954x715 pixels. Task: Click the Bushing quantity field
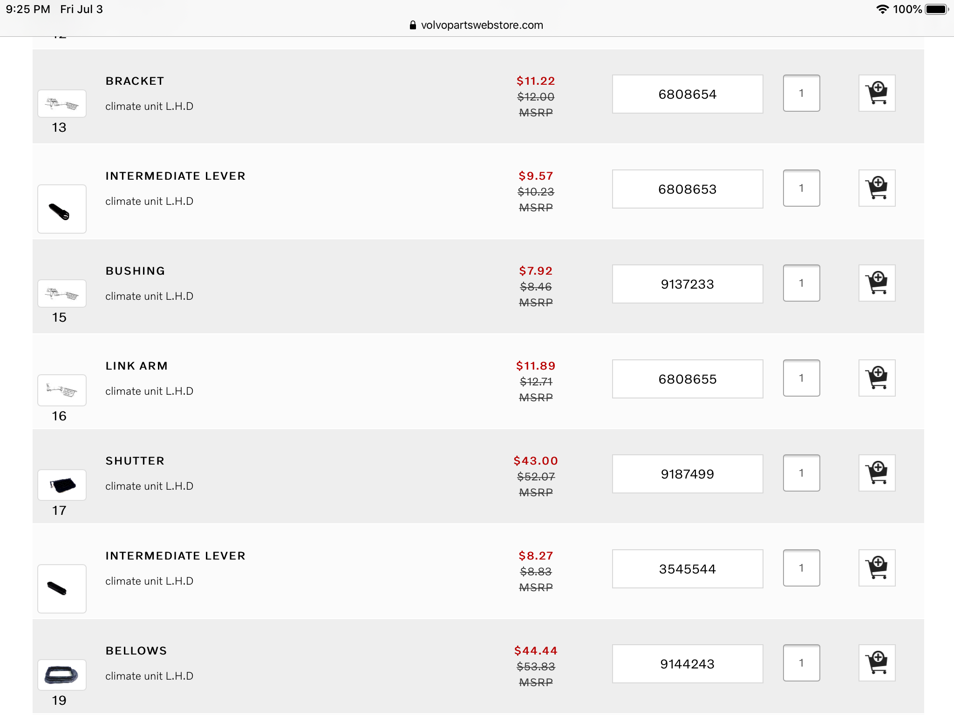pos(801,283)
